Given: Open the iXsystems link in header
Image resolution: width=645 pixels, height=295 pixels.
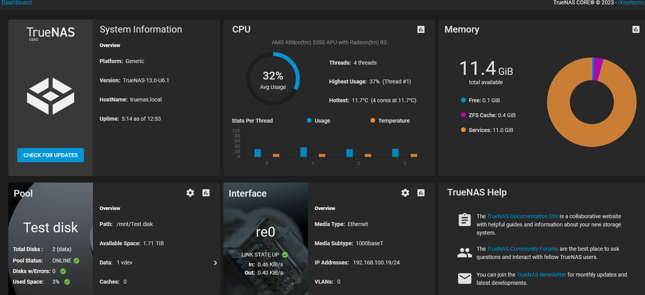Looking at the screenshot, I should pos(631,3).
